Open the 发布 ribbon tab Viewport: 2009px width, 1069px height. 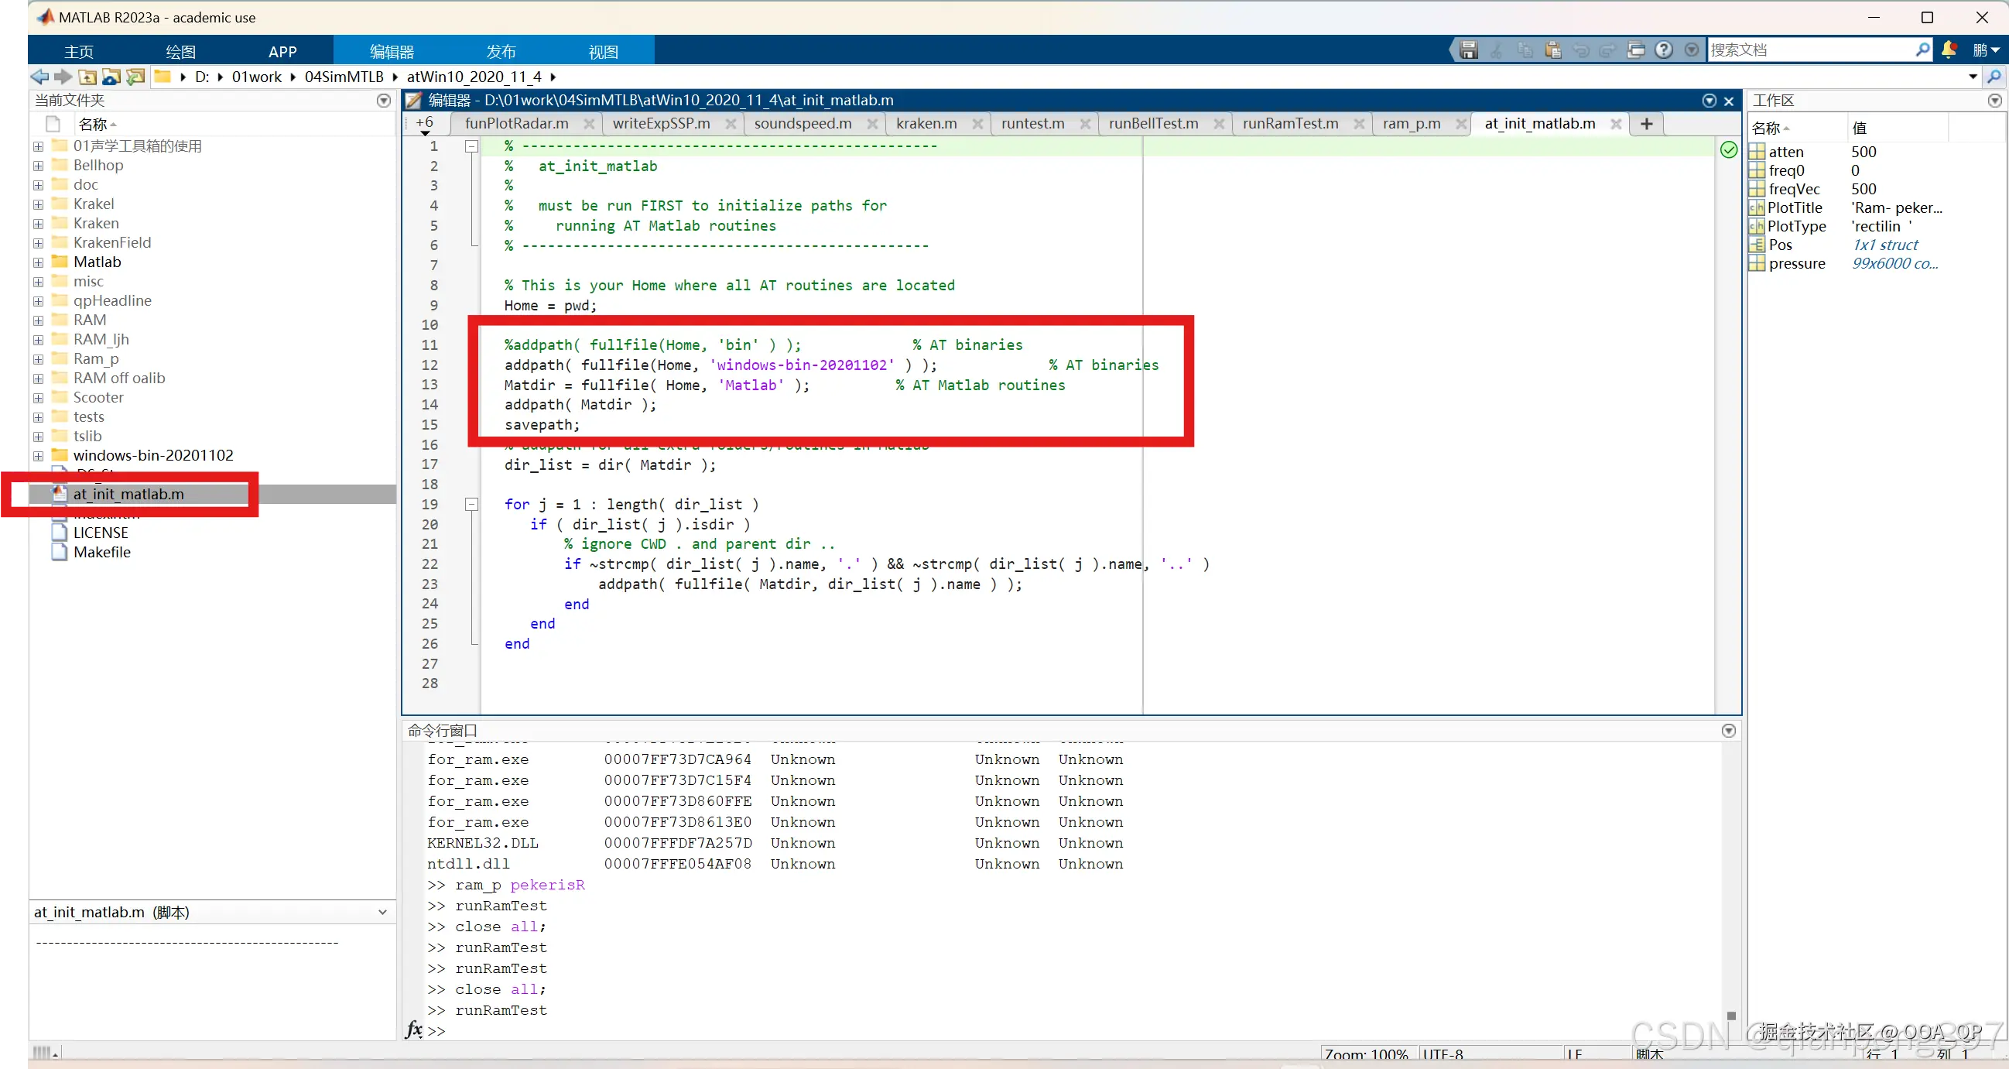click(501, 52)
